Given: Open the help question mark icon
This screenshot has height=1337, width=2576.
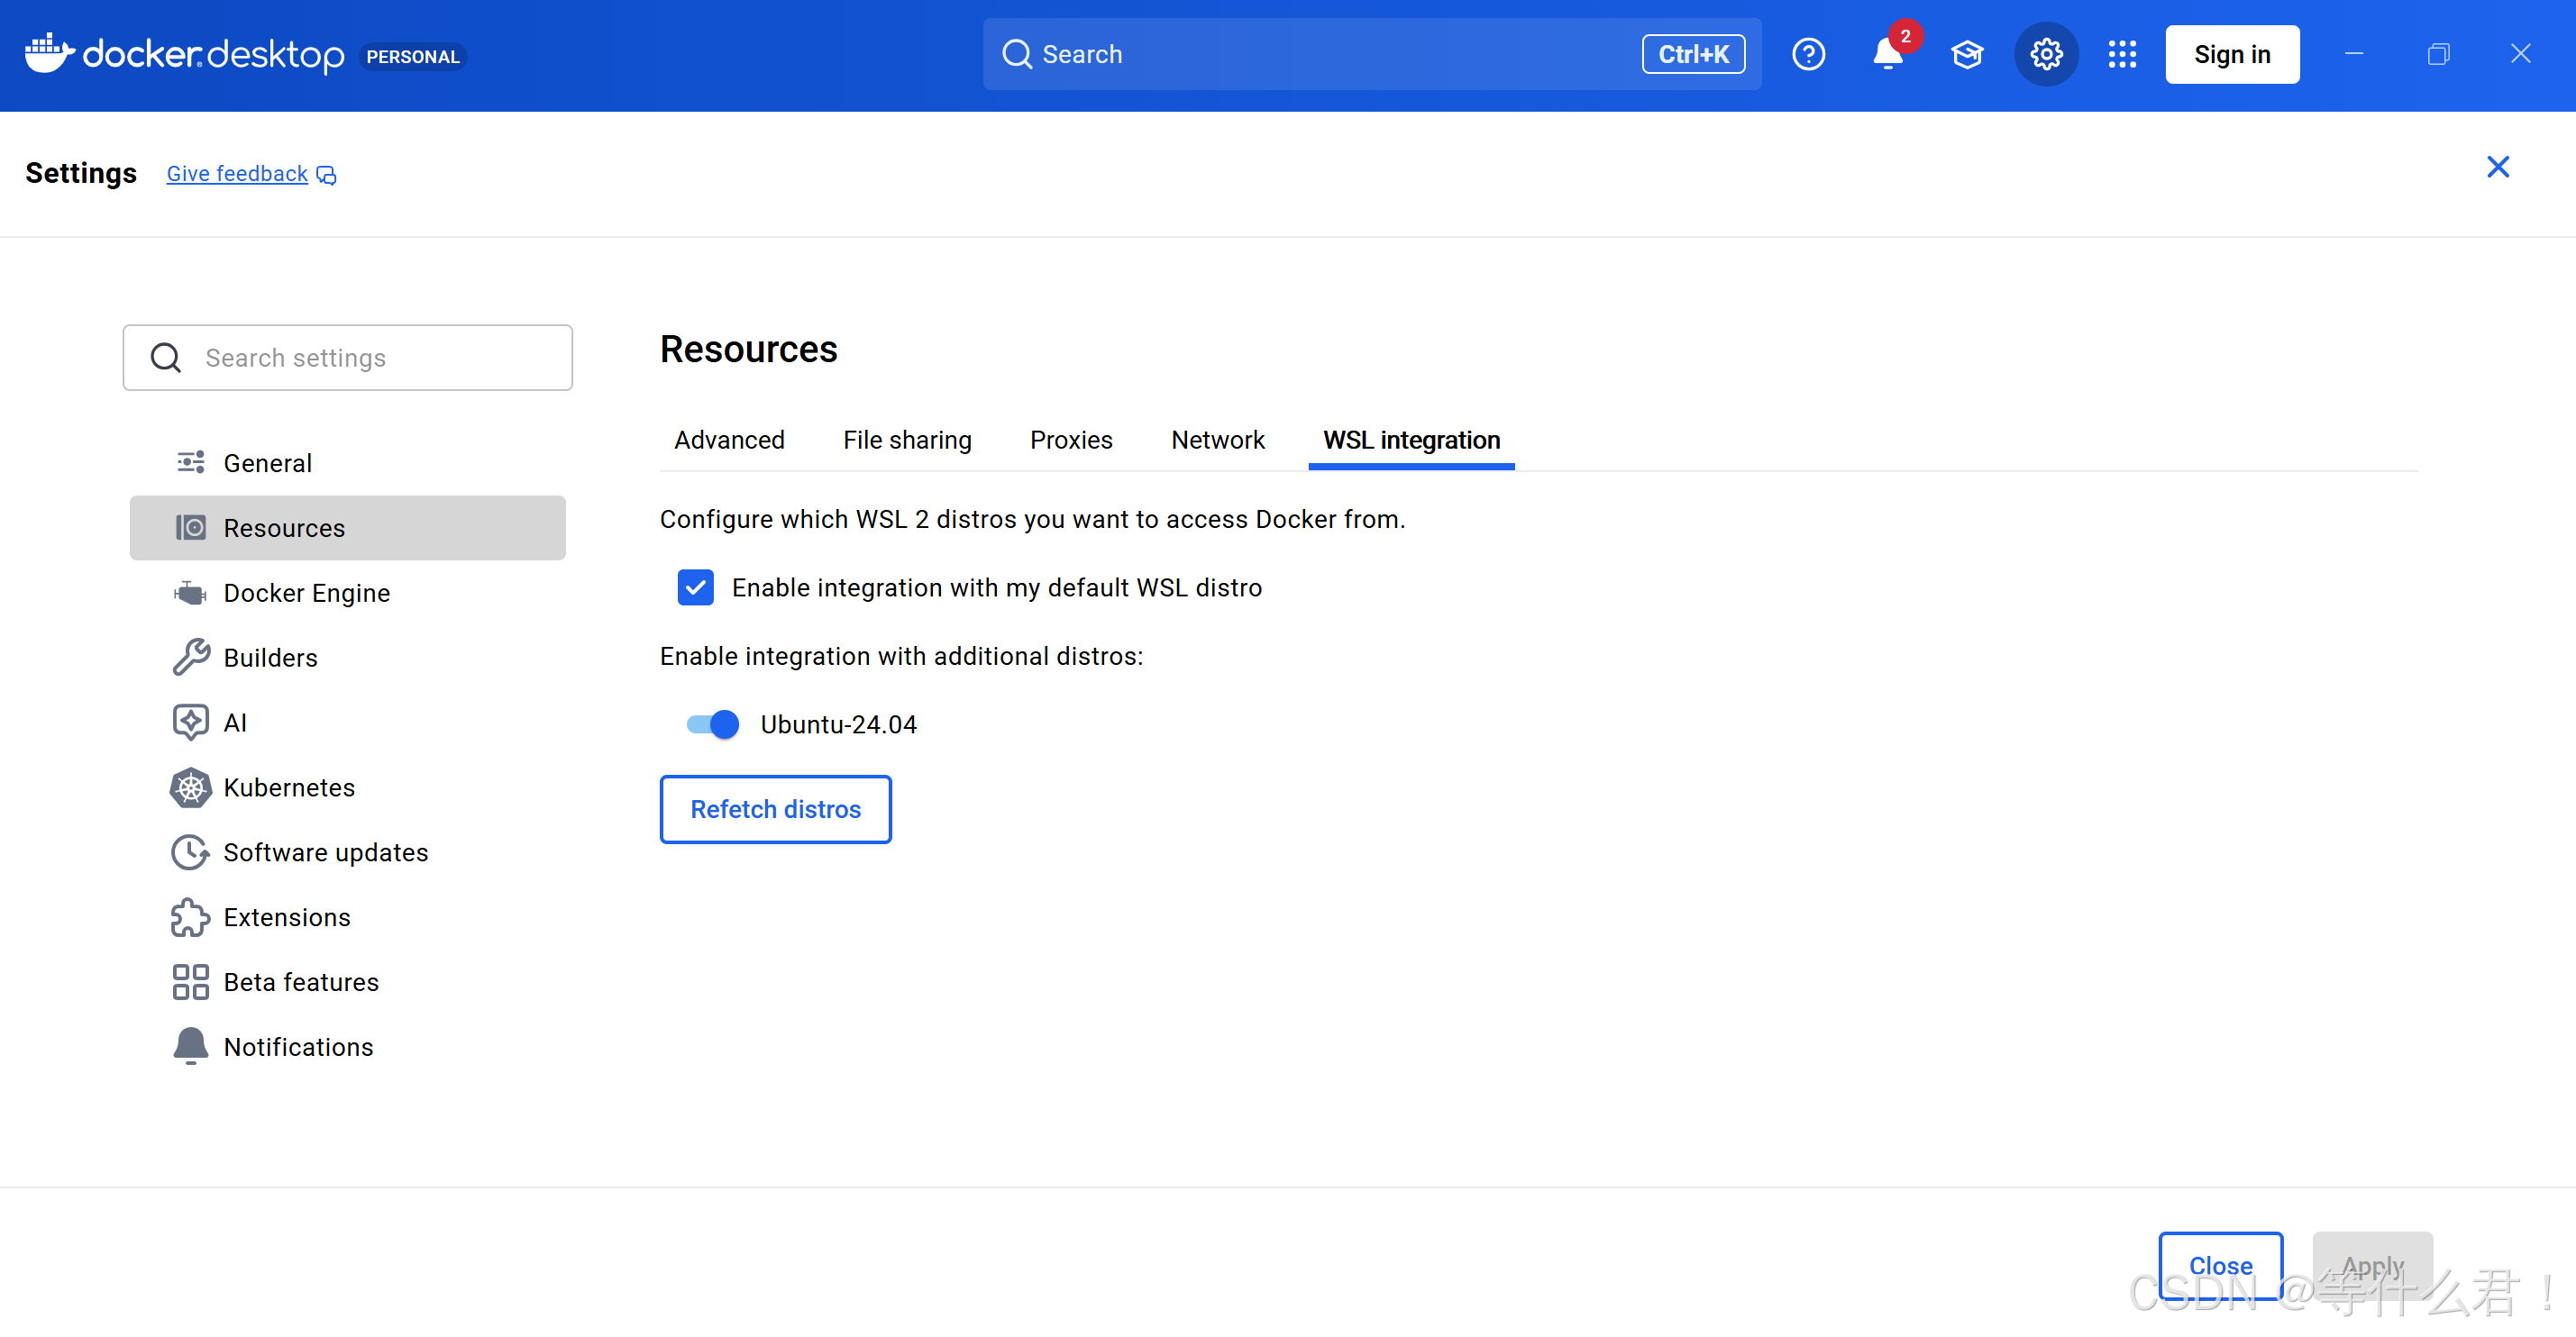Looking at the screenshot, I should click(1808, 54).
